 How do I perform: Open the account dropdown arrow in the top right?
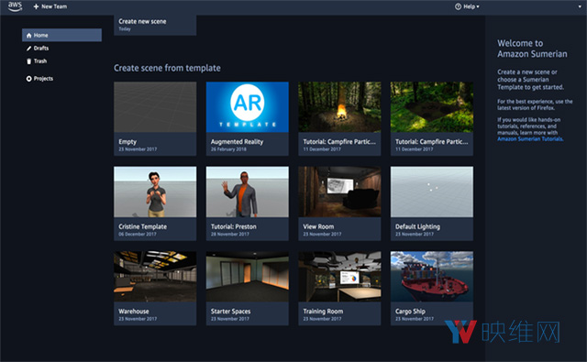pos(580,6)
